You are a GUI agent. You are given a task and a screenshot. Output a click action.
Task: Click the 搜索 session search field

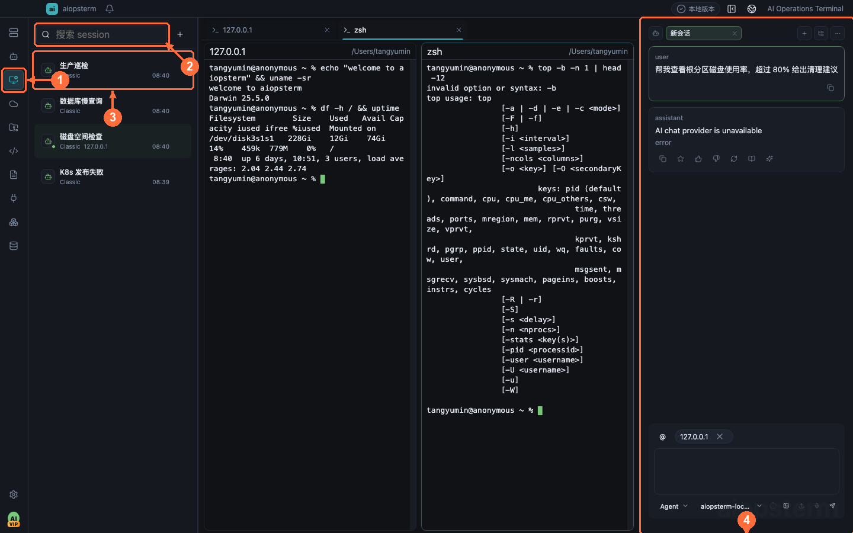tap(102, 34)
